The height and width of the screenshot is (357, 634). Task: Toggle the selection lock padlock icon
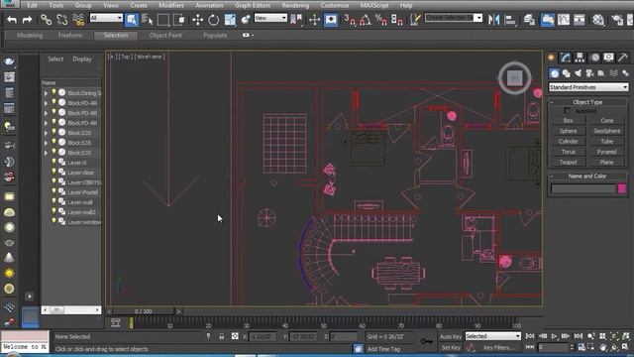coord(222,336)
